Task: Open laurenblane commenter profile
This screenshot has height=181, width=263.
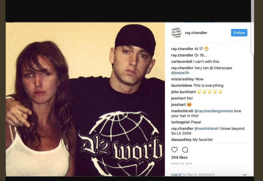Action: coord(181,86)
